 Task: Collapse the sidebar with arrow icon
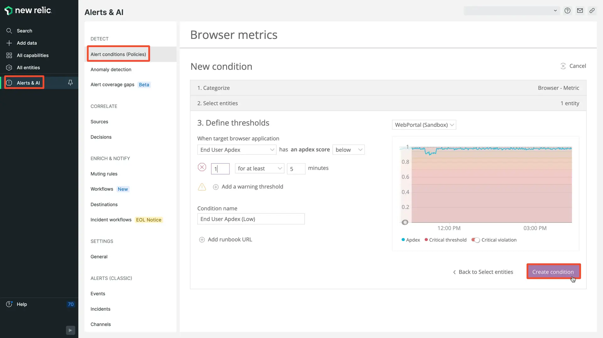point(70,330)
